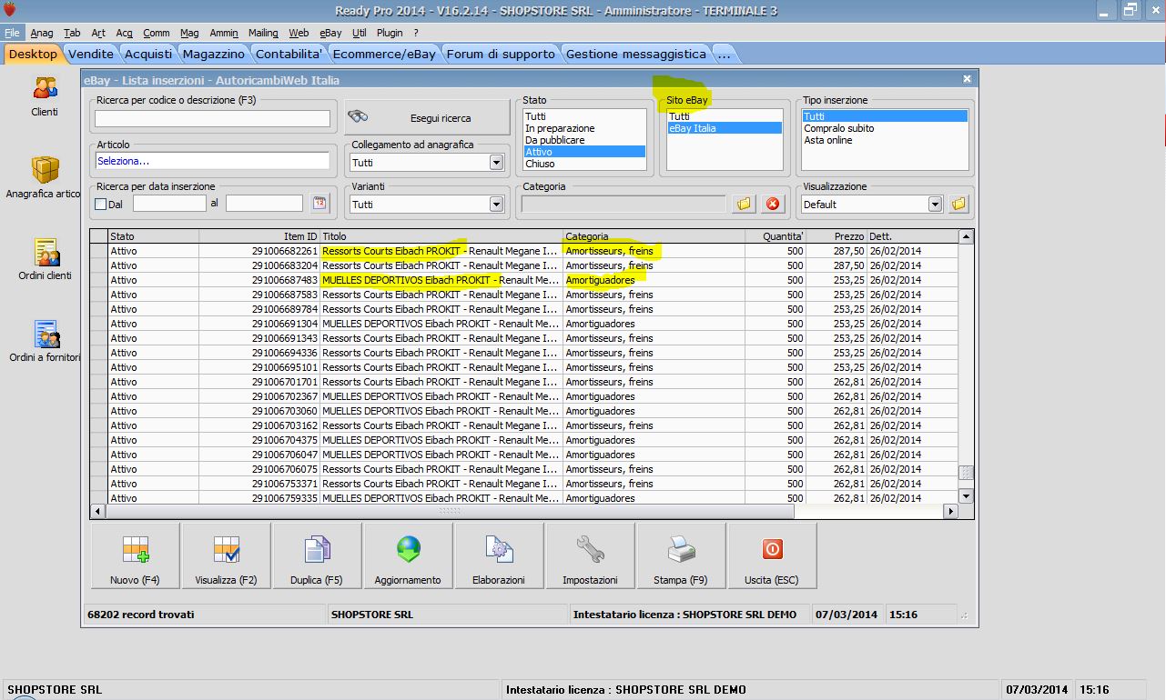Print list with Stampa (F9)

(x=681, y=555)
